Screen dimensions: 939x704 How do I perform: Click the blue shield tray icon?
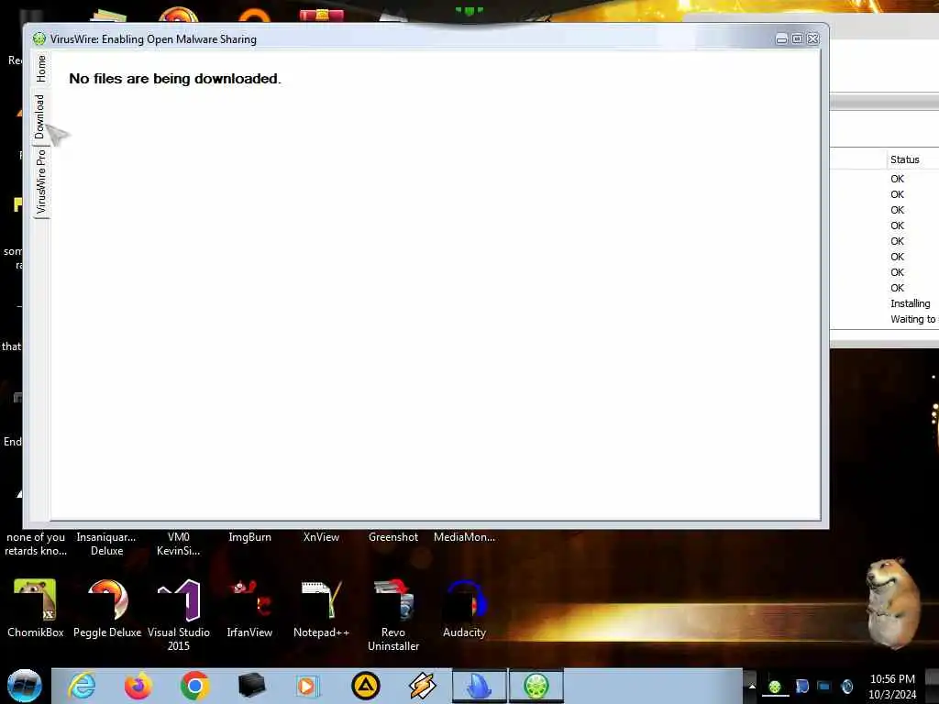tap(802, 687)
